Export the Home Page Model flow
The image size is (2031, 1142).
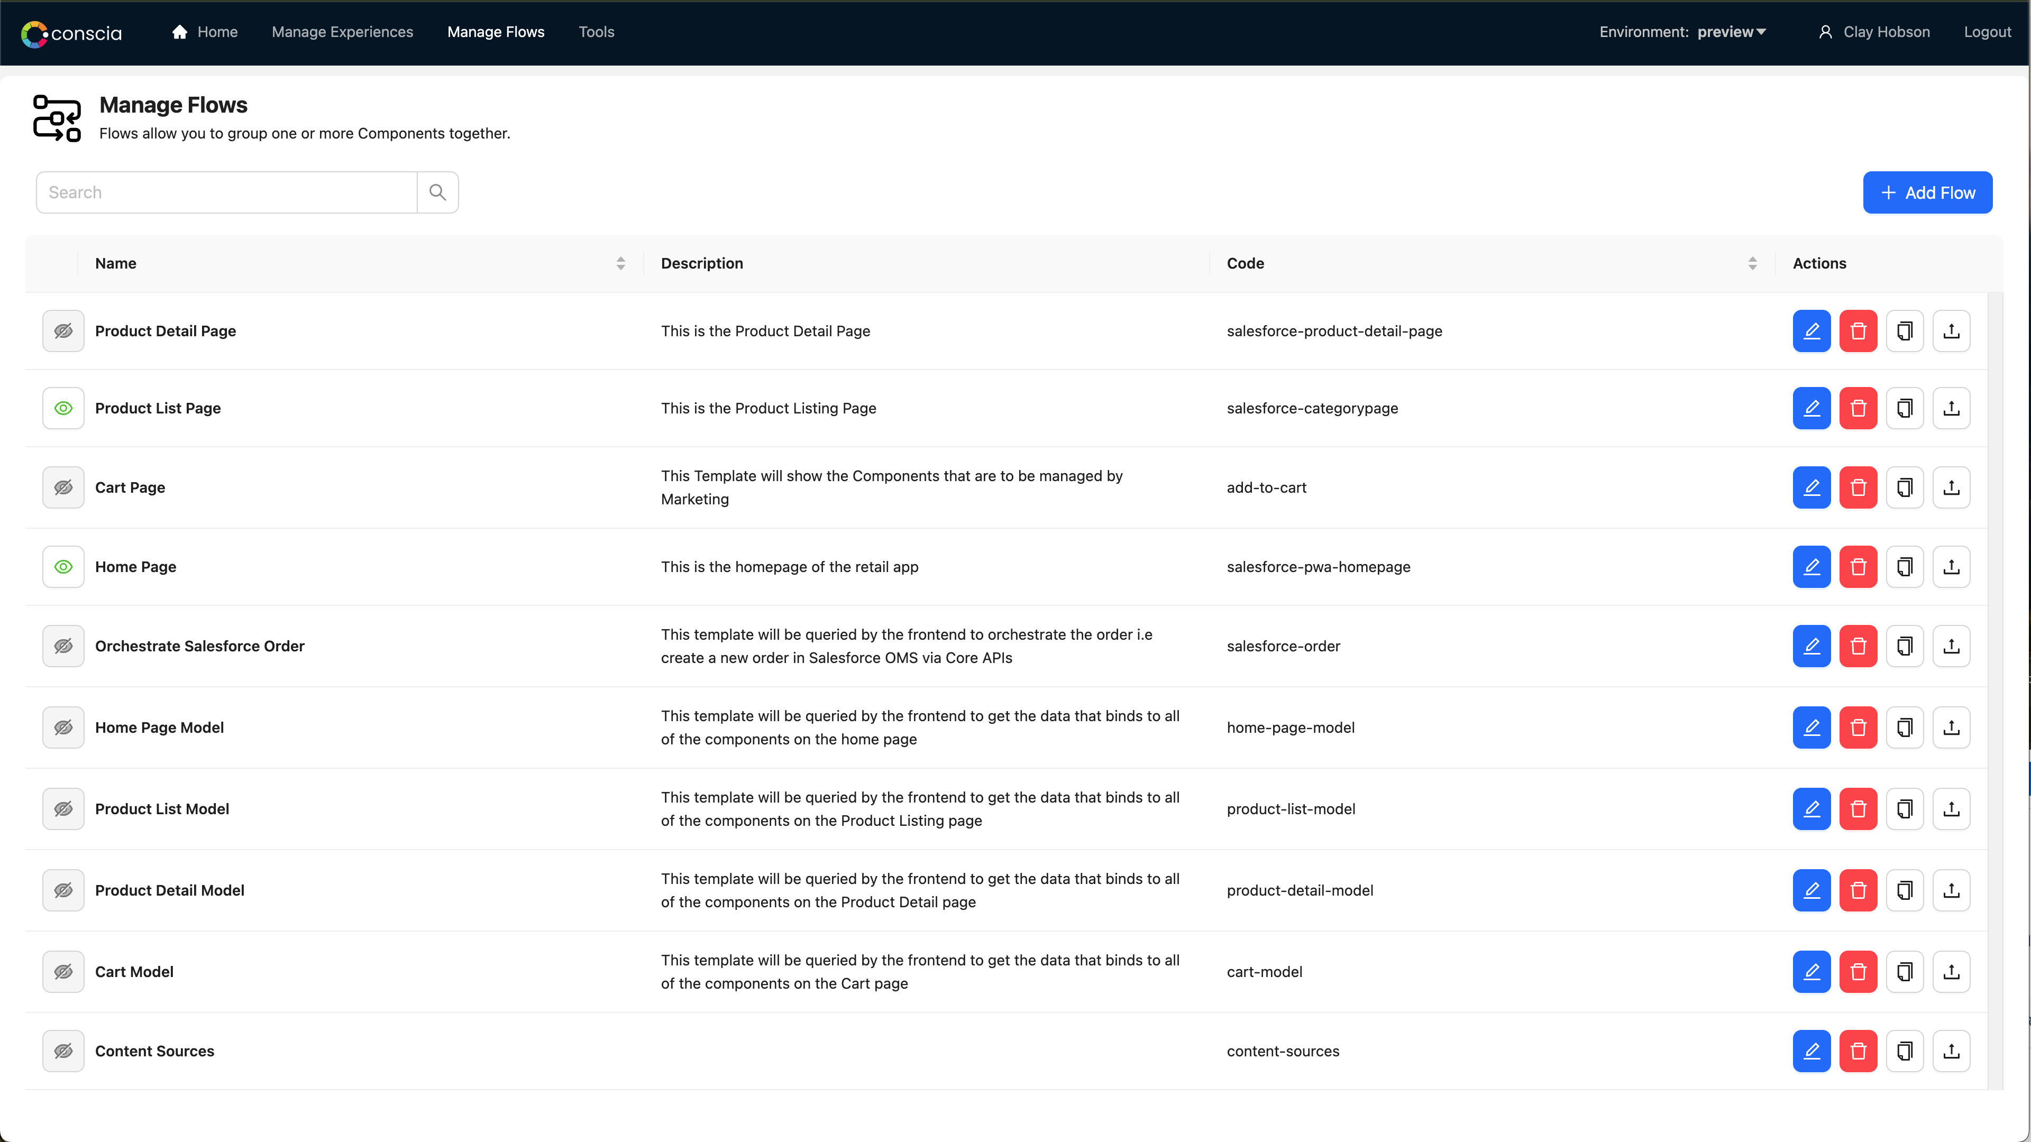1951,727
